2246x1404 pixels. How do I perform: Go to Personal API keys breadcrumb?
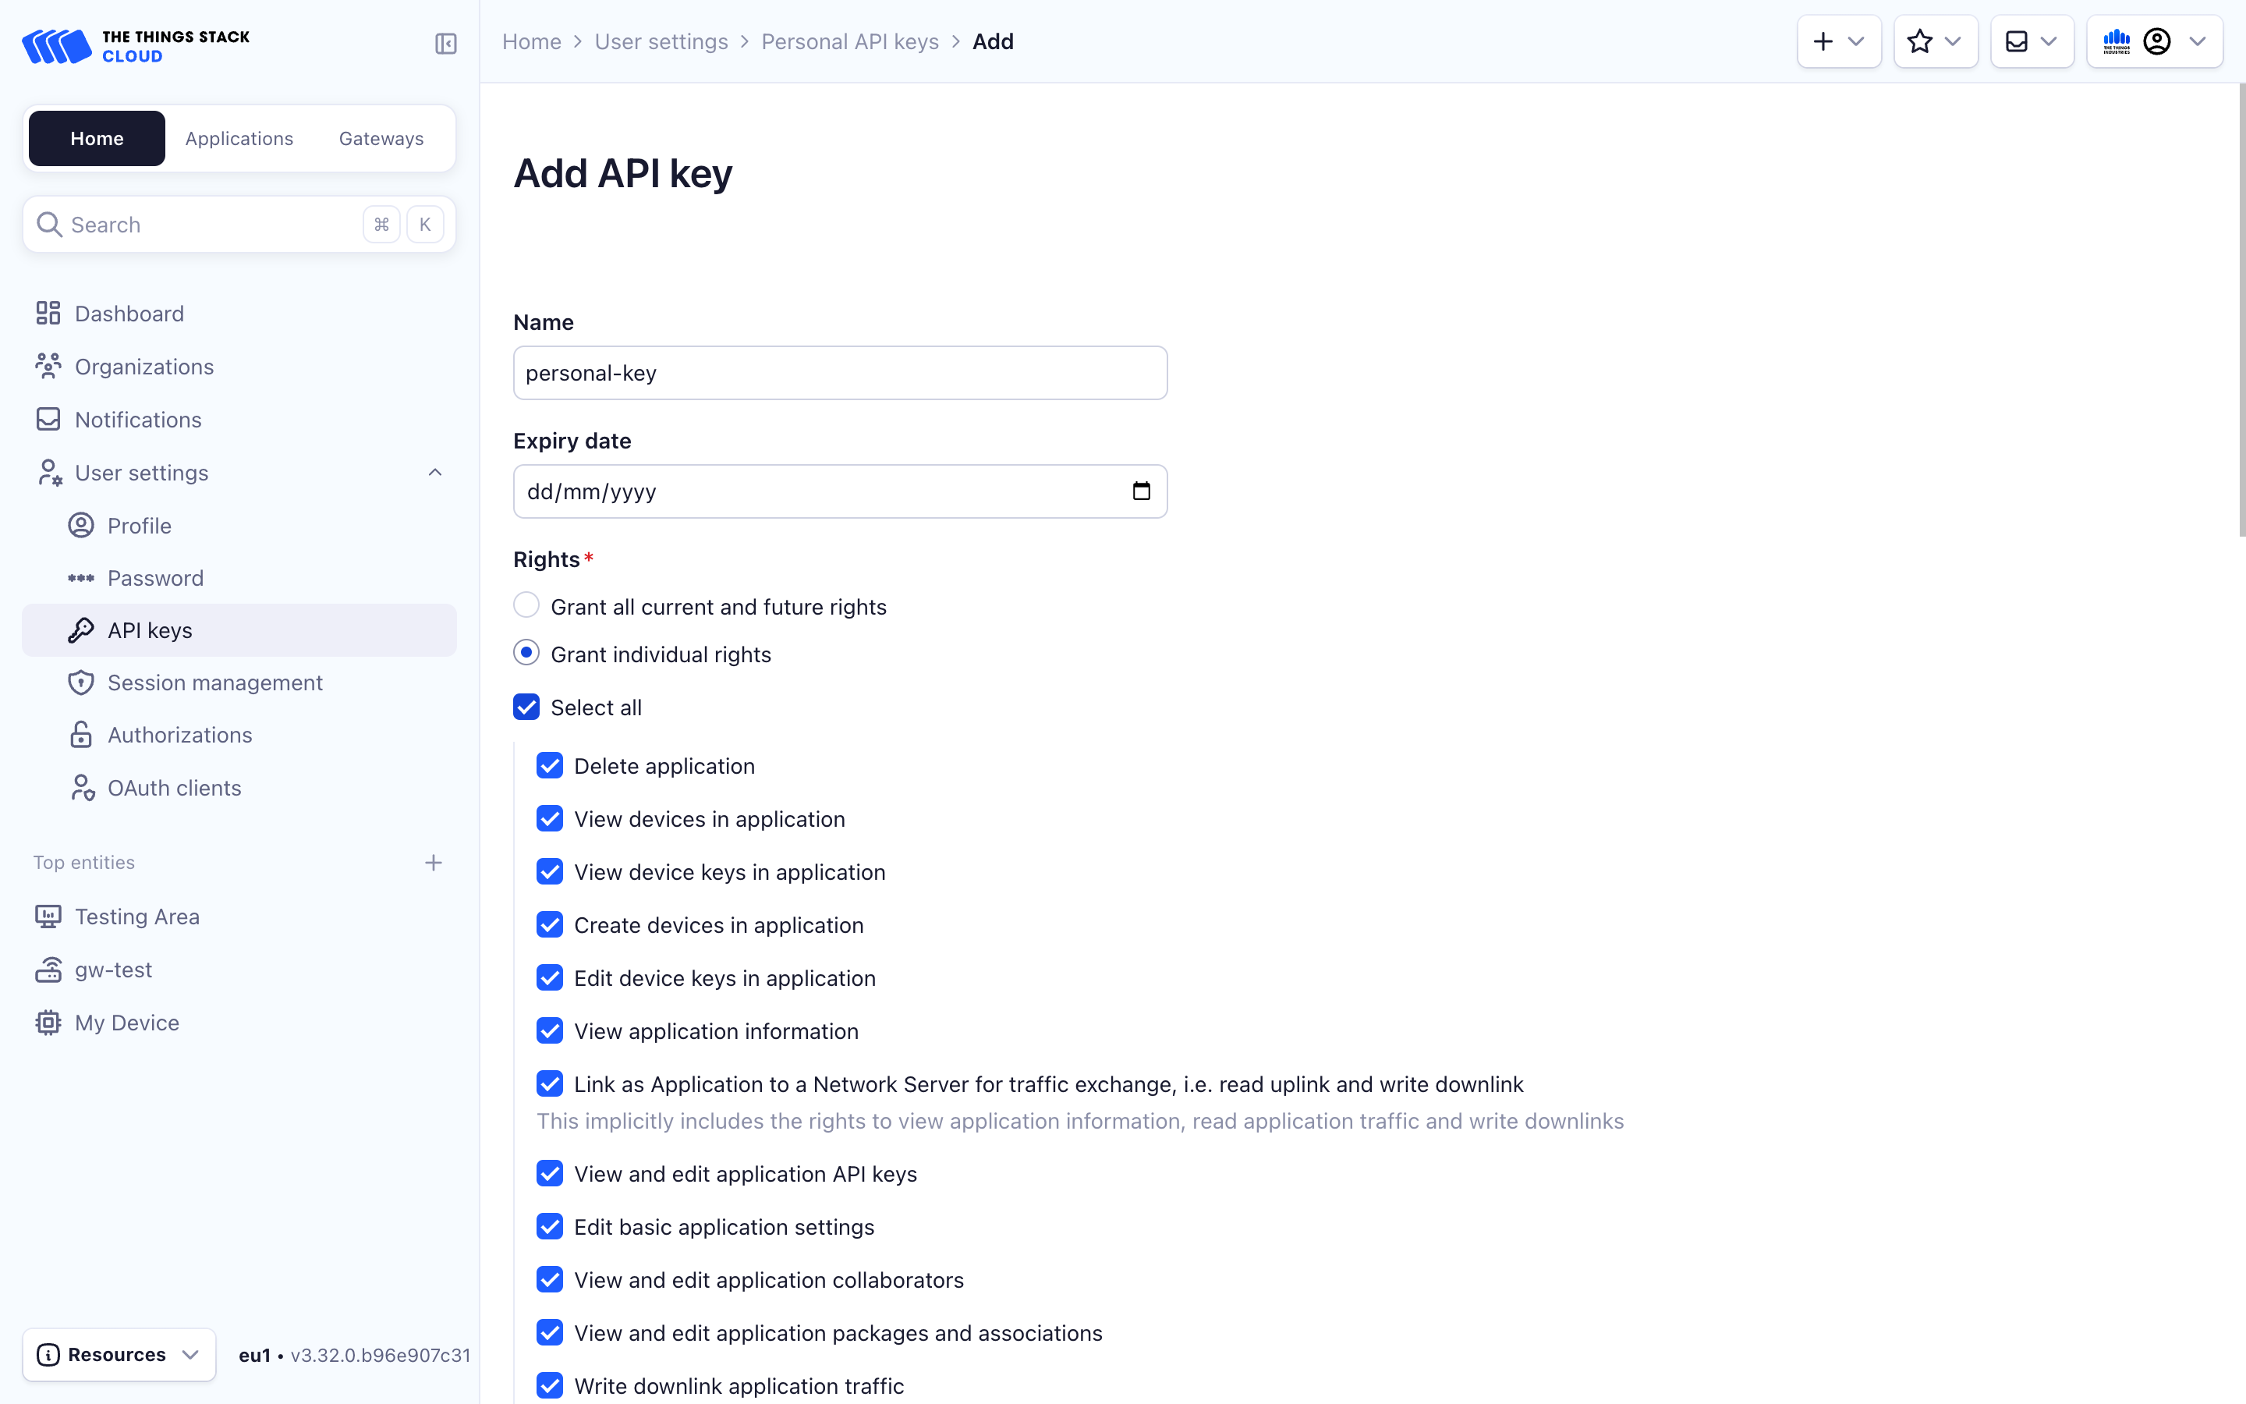point(849,42)
